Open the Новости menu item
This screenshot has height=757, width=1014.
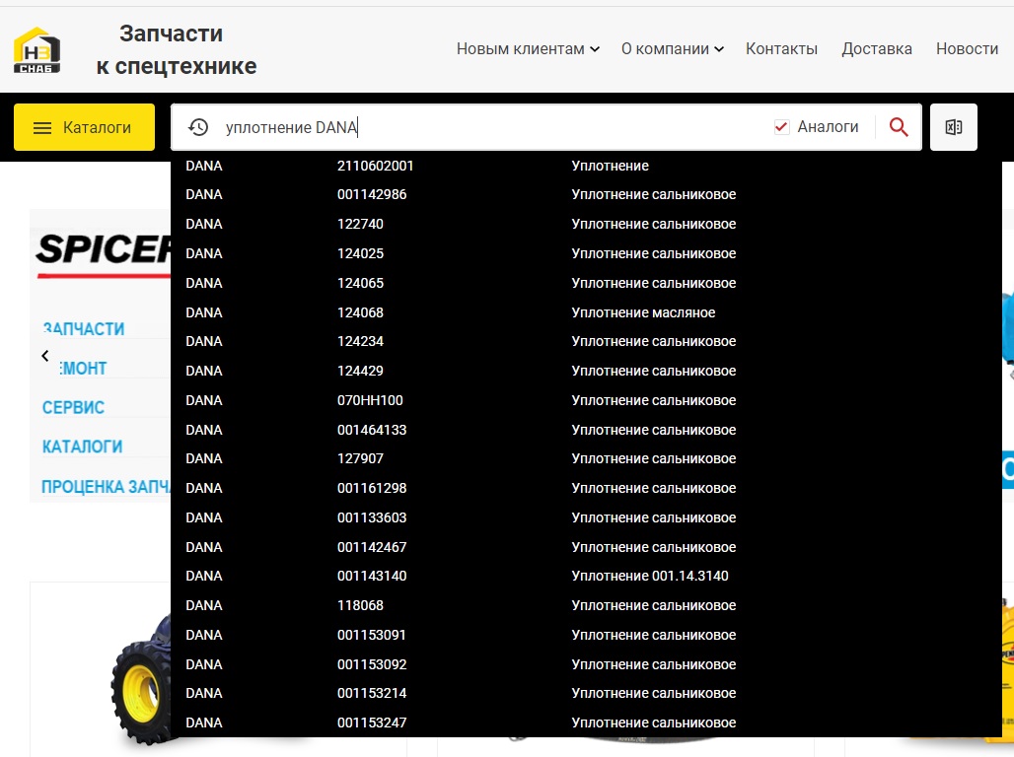[x=967, y=49]
